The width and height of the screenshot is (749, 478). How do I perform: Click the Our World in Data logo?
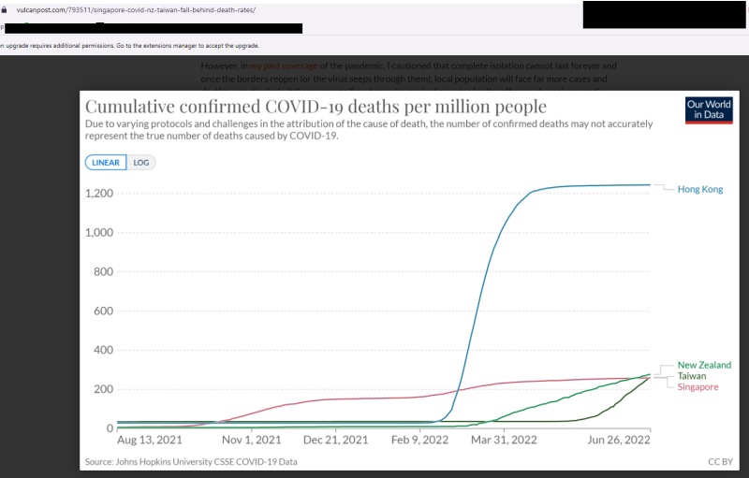(705, 109)
